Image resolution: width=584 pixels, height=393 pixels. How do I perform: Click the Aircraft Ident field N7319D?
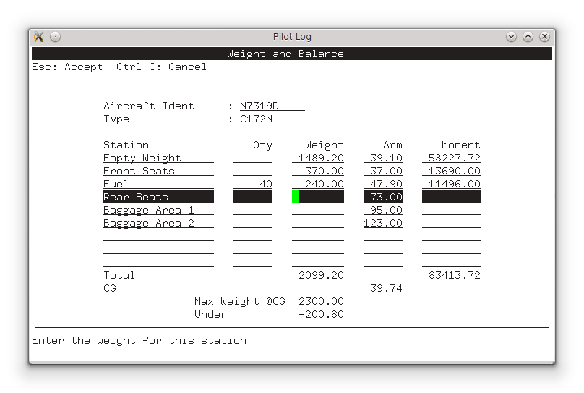pos(272,106)
